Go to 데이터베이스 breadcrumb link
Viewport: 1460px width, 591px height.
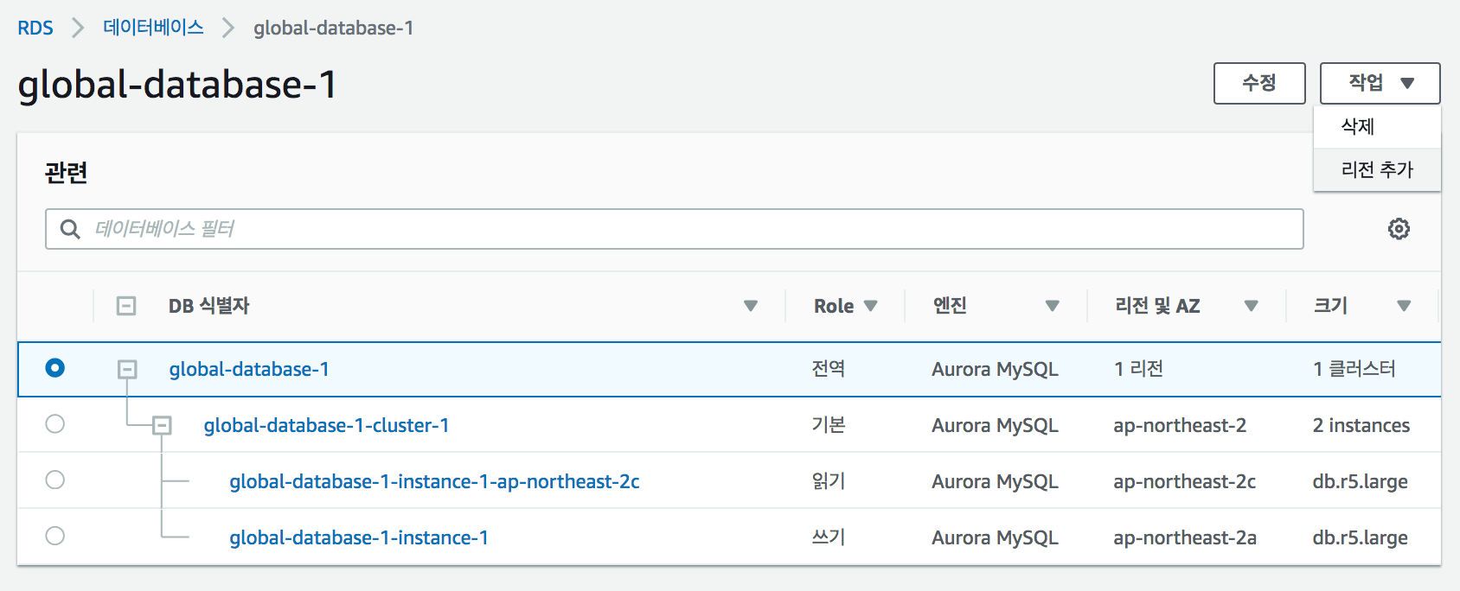(153, 28)
